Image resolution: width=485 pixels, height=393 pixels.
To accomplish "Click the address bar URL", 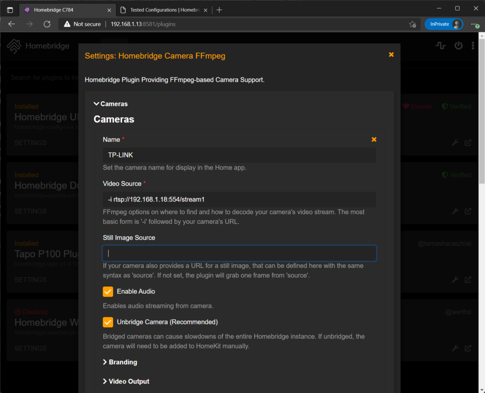I will [143, 24].
